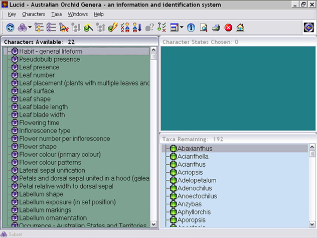Select Lateral sepal unification character
The width and height of the screenshot is (317, 238).
coord(52,170)
